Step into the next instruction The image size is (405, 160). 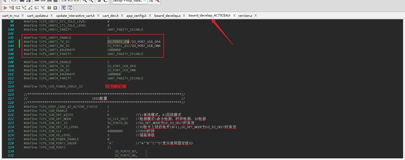[43, 8]
